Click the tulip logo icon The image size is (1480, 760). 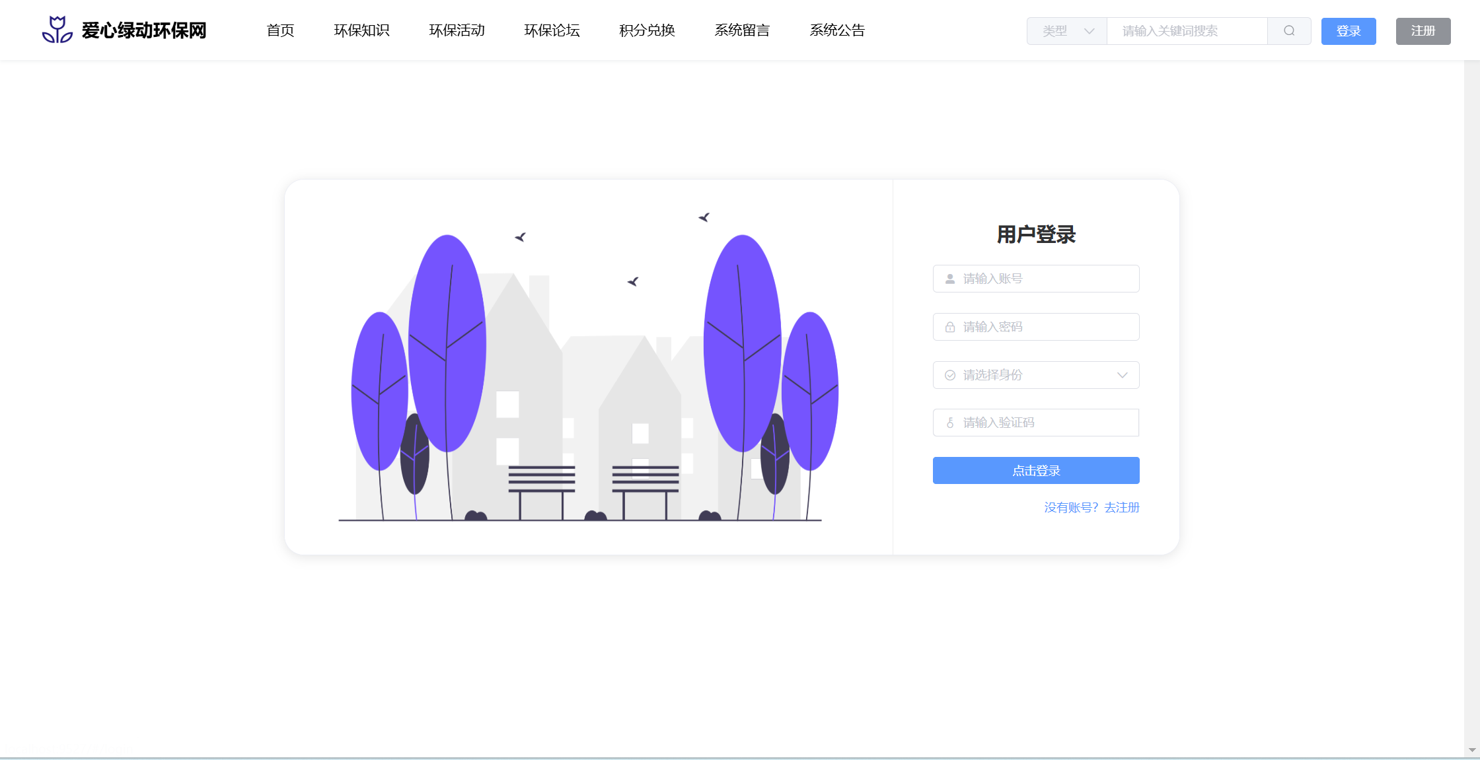pos(57,30)
